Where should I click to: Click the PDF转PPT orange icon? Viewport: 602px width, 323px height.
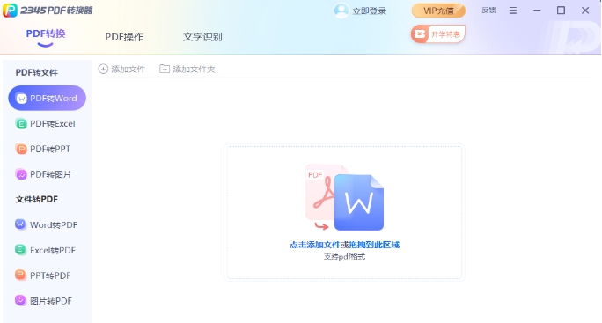21,149
